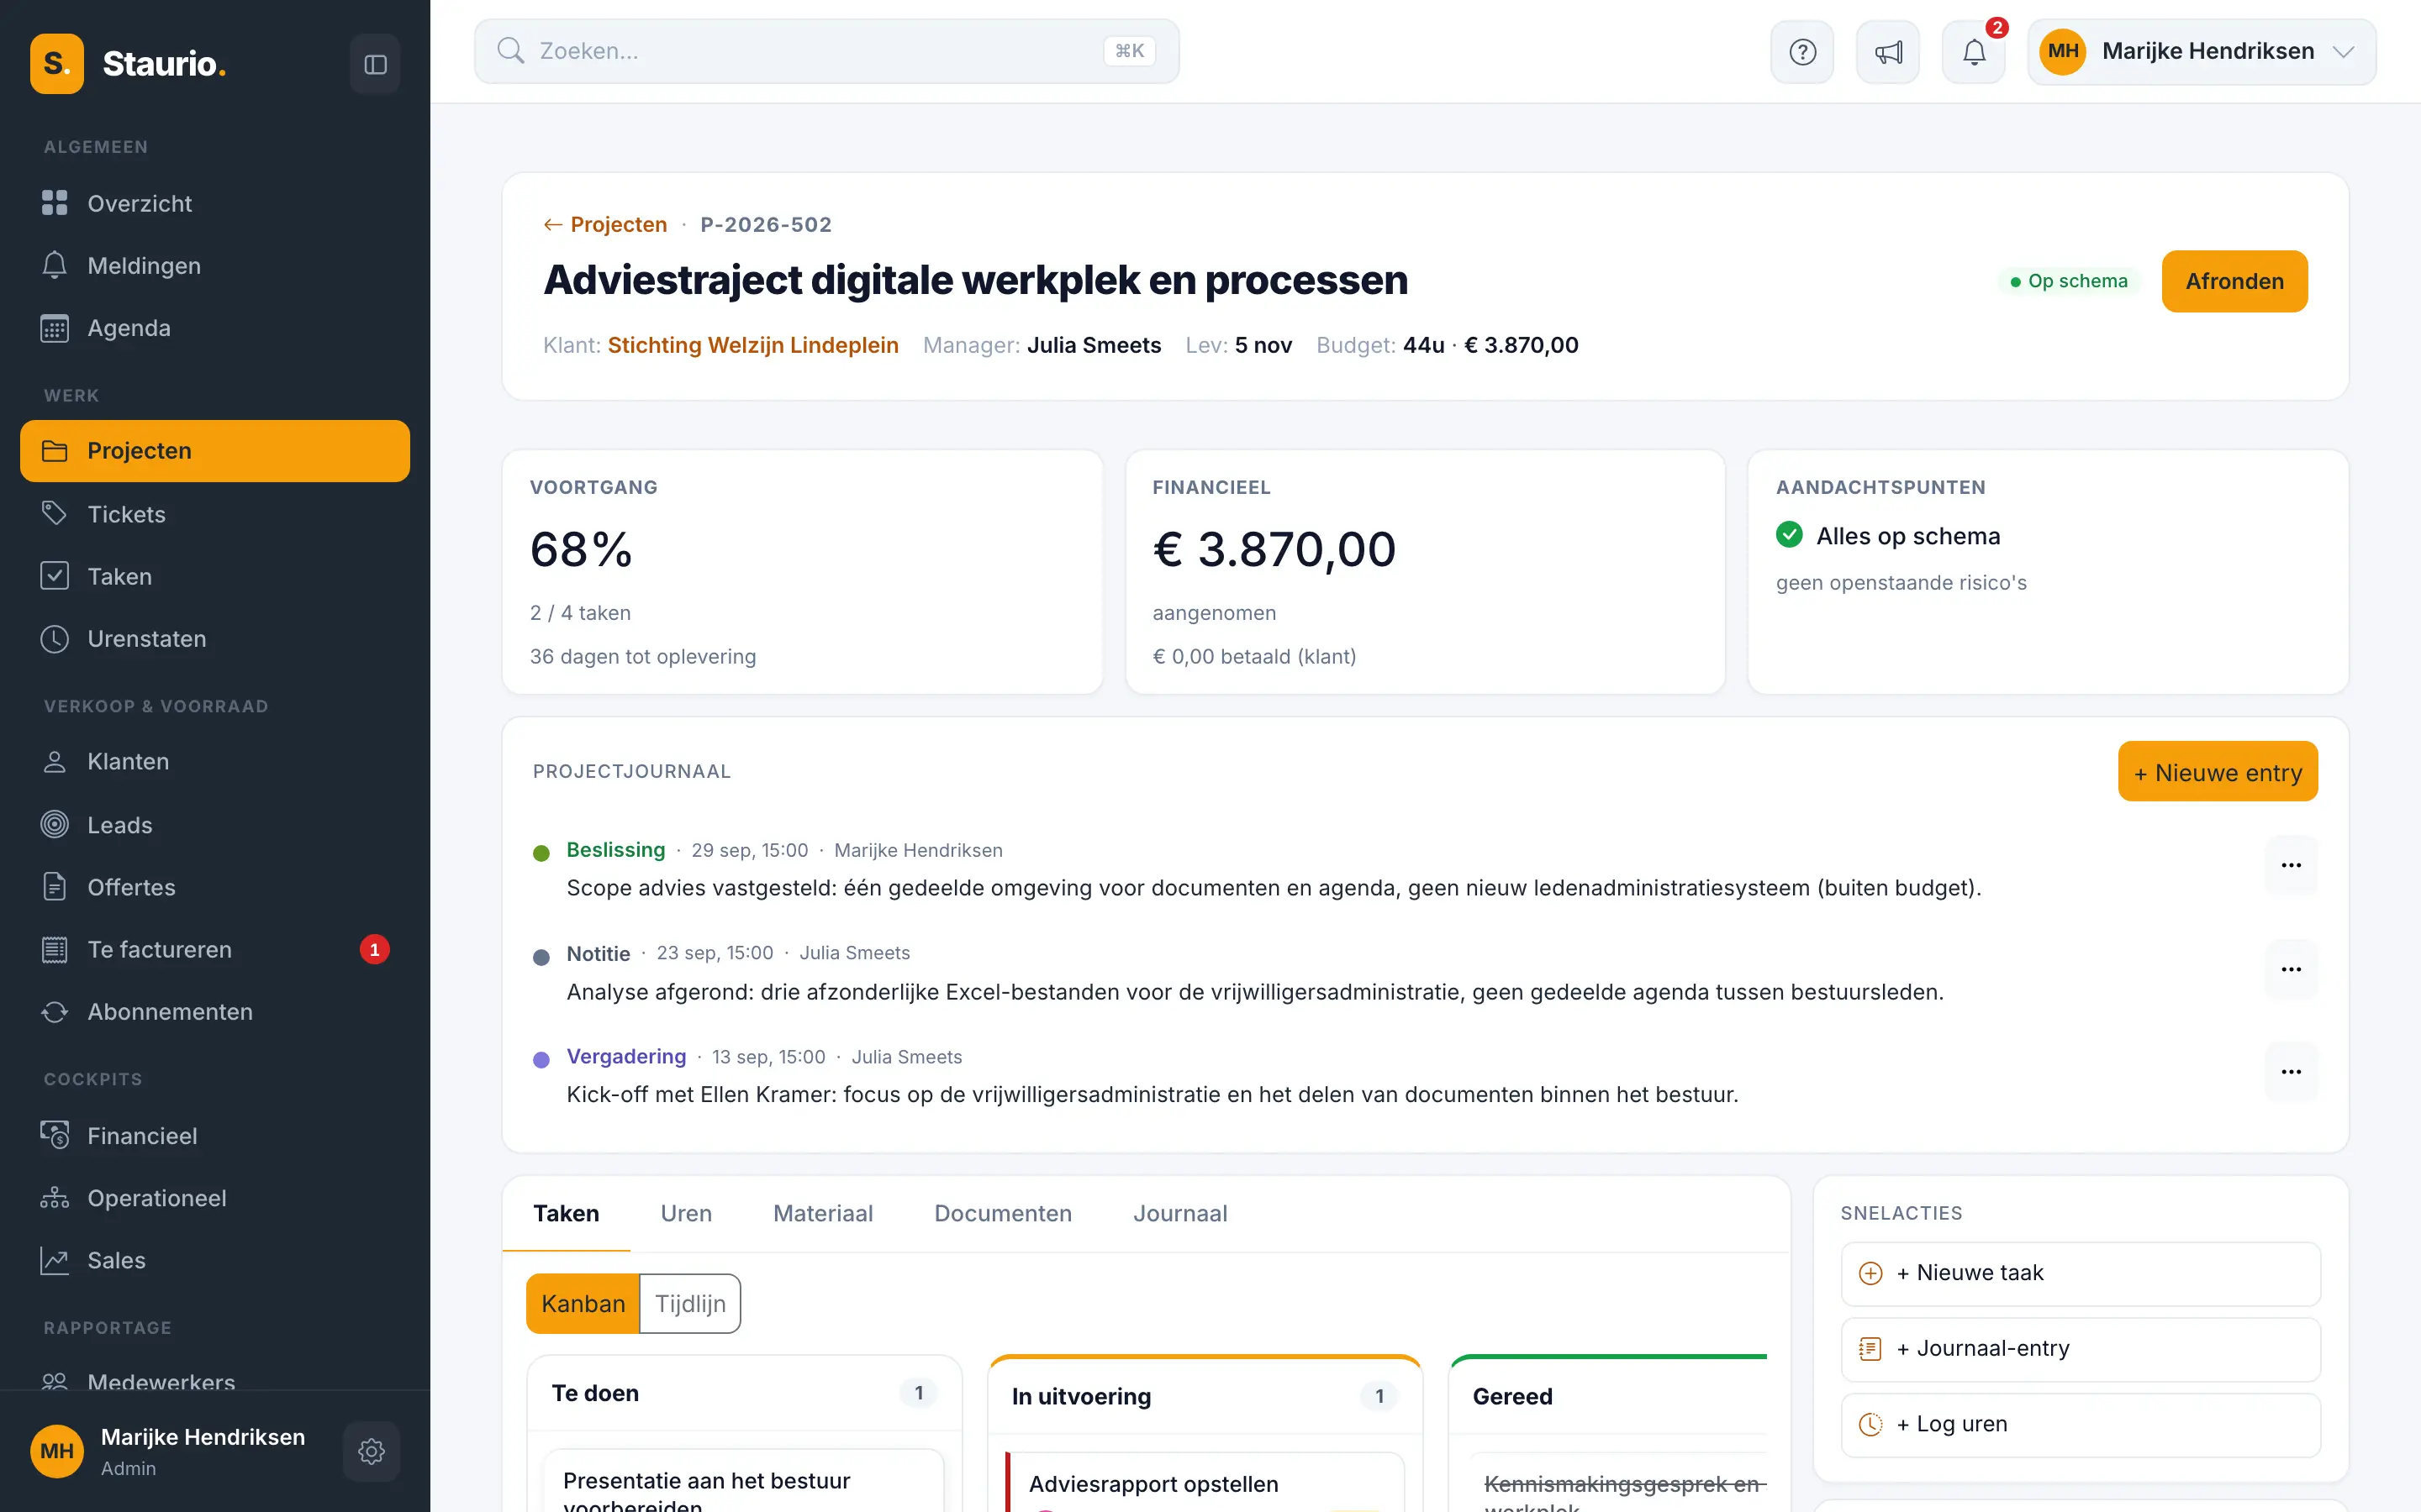Click the Log uren quick action
This screenshot has height=1512, width=2421.
click(2081, 1424)
